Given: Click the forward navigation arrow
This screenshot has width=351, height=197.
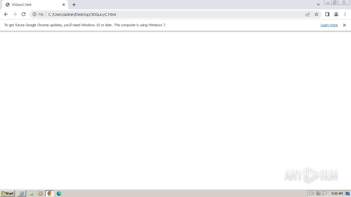Looking at the screenshot, I should click(x=15, y=14).
